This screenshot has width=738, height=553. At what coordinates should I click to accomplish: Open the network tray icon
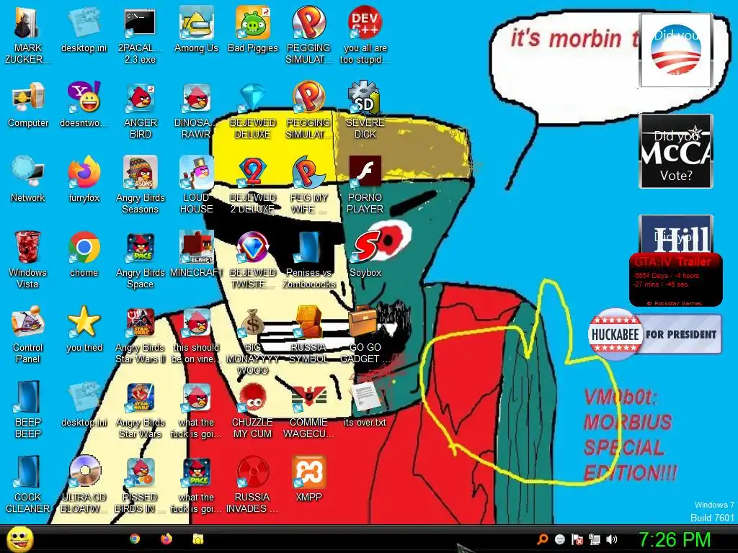[595, 539]
